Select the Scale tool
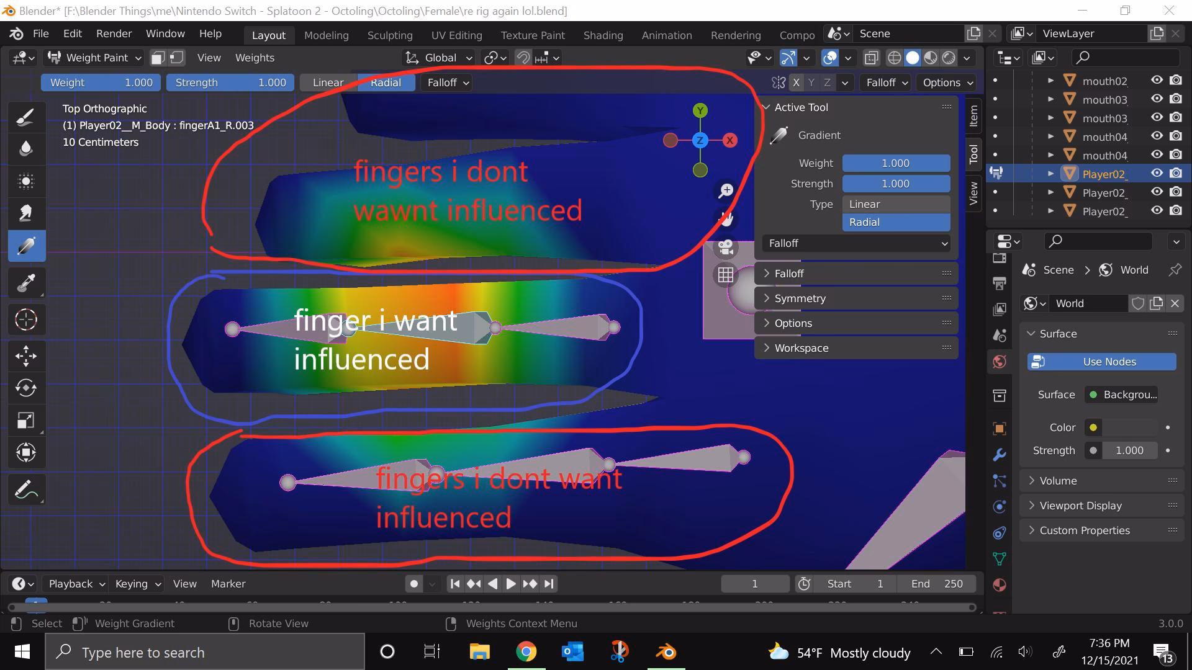 (x=26, y=420)
